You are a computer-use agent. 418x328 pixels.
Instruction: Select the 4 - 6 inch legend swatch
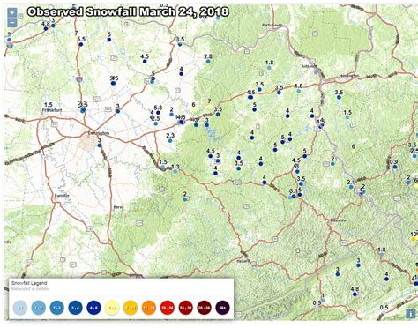click(94, 308)
